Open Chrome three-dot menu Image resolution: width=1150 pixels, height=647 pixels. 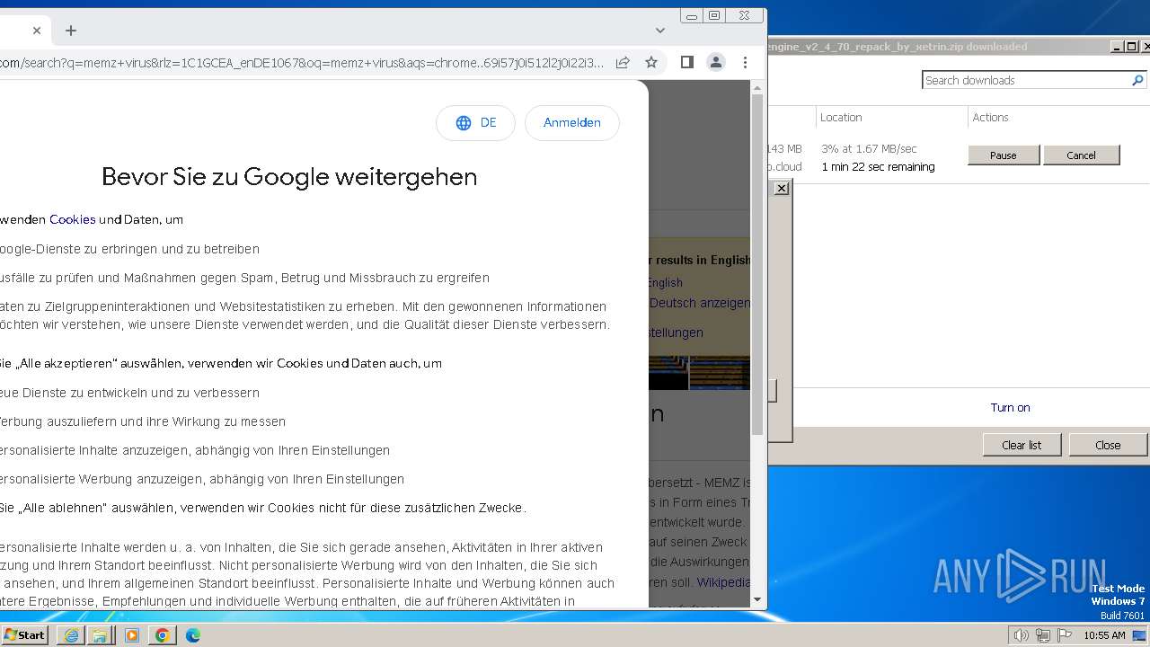click(x=745, y=62)
